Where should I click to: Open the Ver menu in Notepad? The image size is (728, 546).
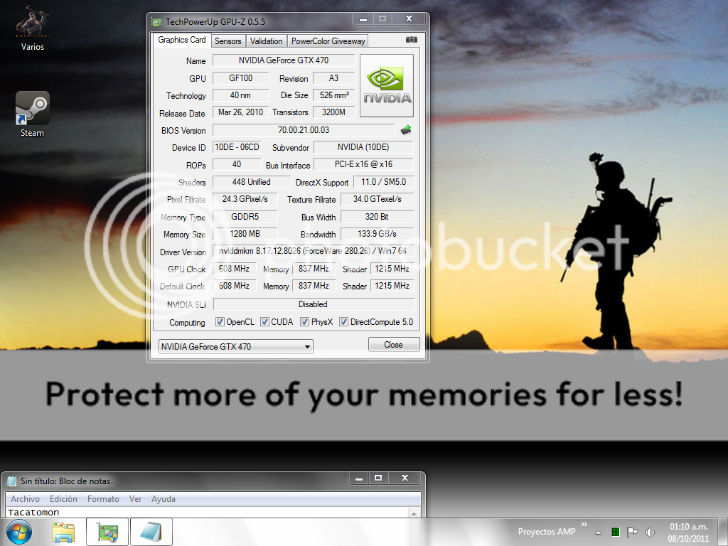pos(136,499)
